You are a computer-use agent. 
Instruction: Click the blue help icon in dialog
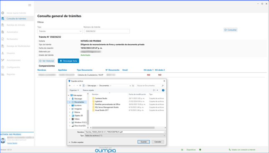point(163,90)
